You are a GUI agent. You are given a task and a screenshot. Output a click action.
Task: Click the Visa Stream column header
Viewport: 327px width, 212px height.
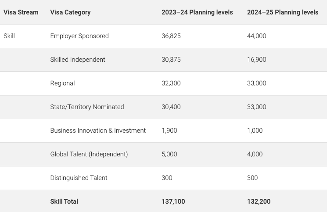21,12
